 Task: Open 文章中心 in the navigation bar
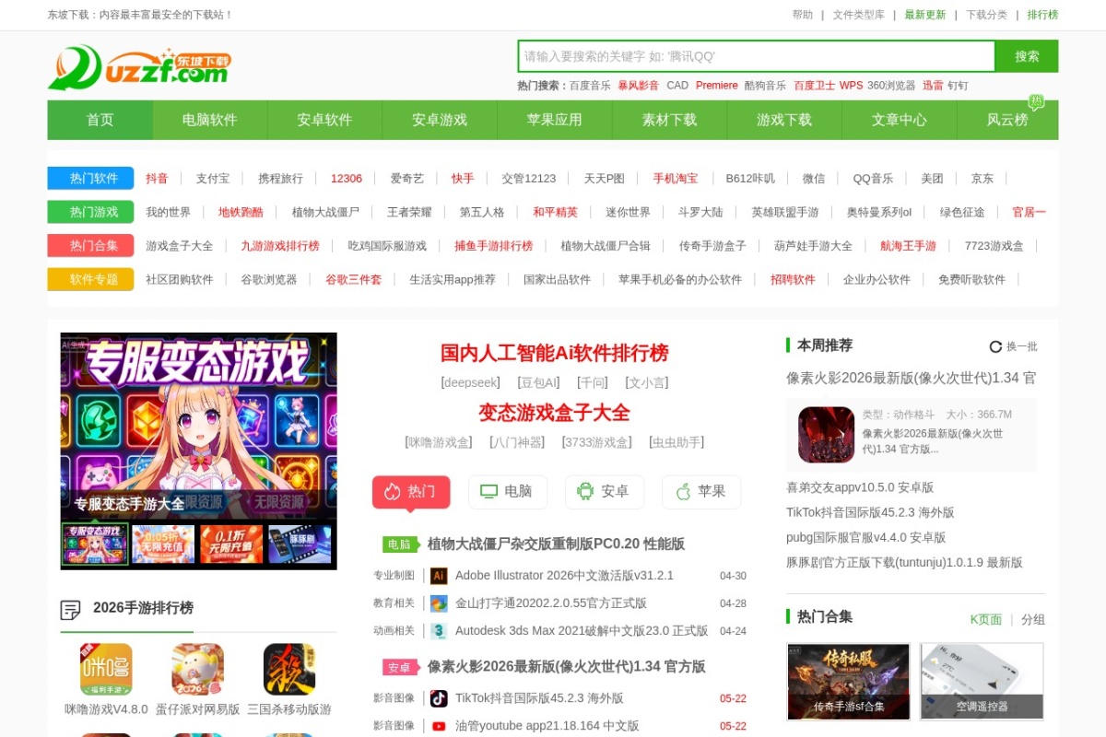coord(900,120)
